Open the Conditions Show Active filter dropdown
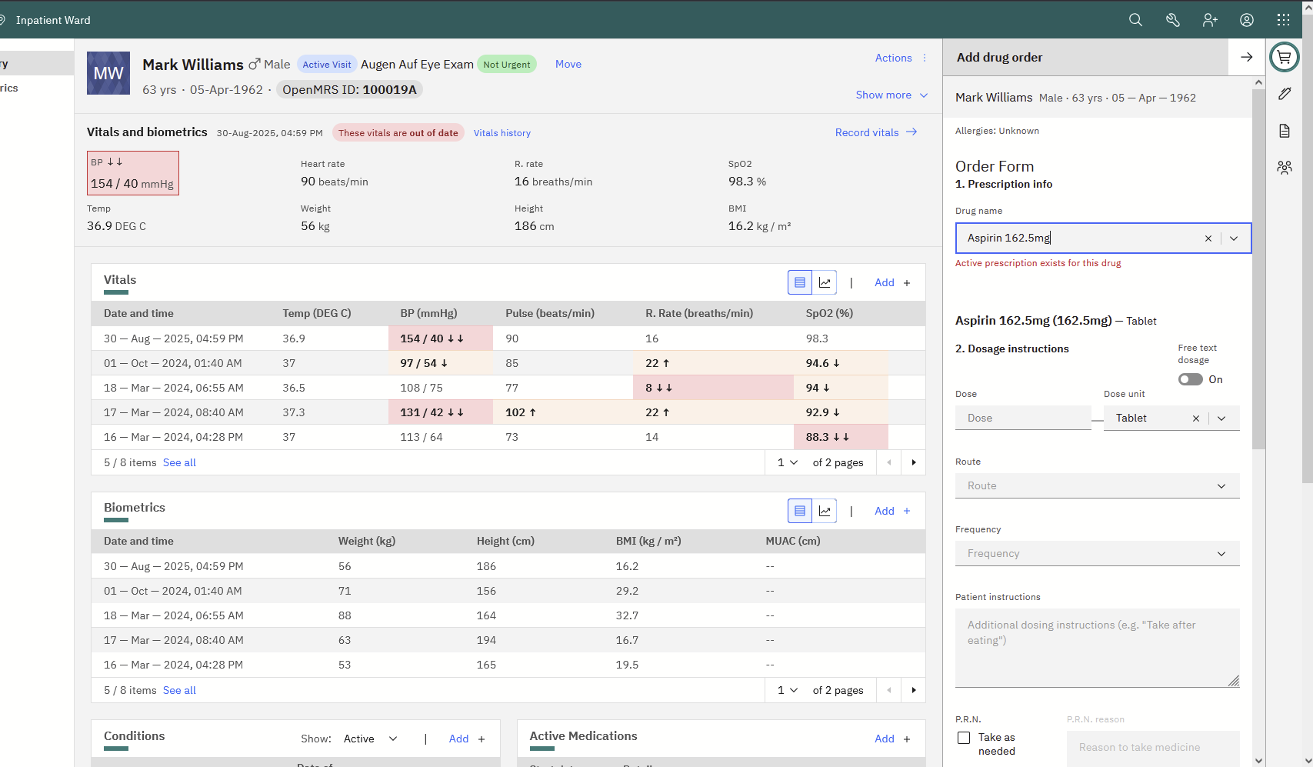The image size is (1313, 767). pos(371,739)
